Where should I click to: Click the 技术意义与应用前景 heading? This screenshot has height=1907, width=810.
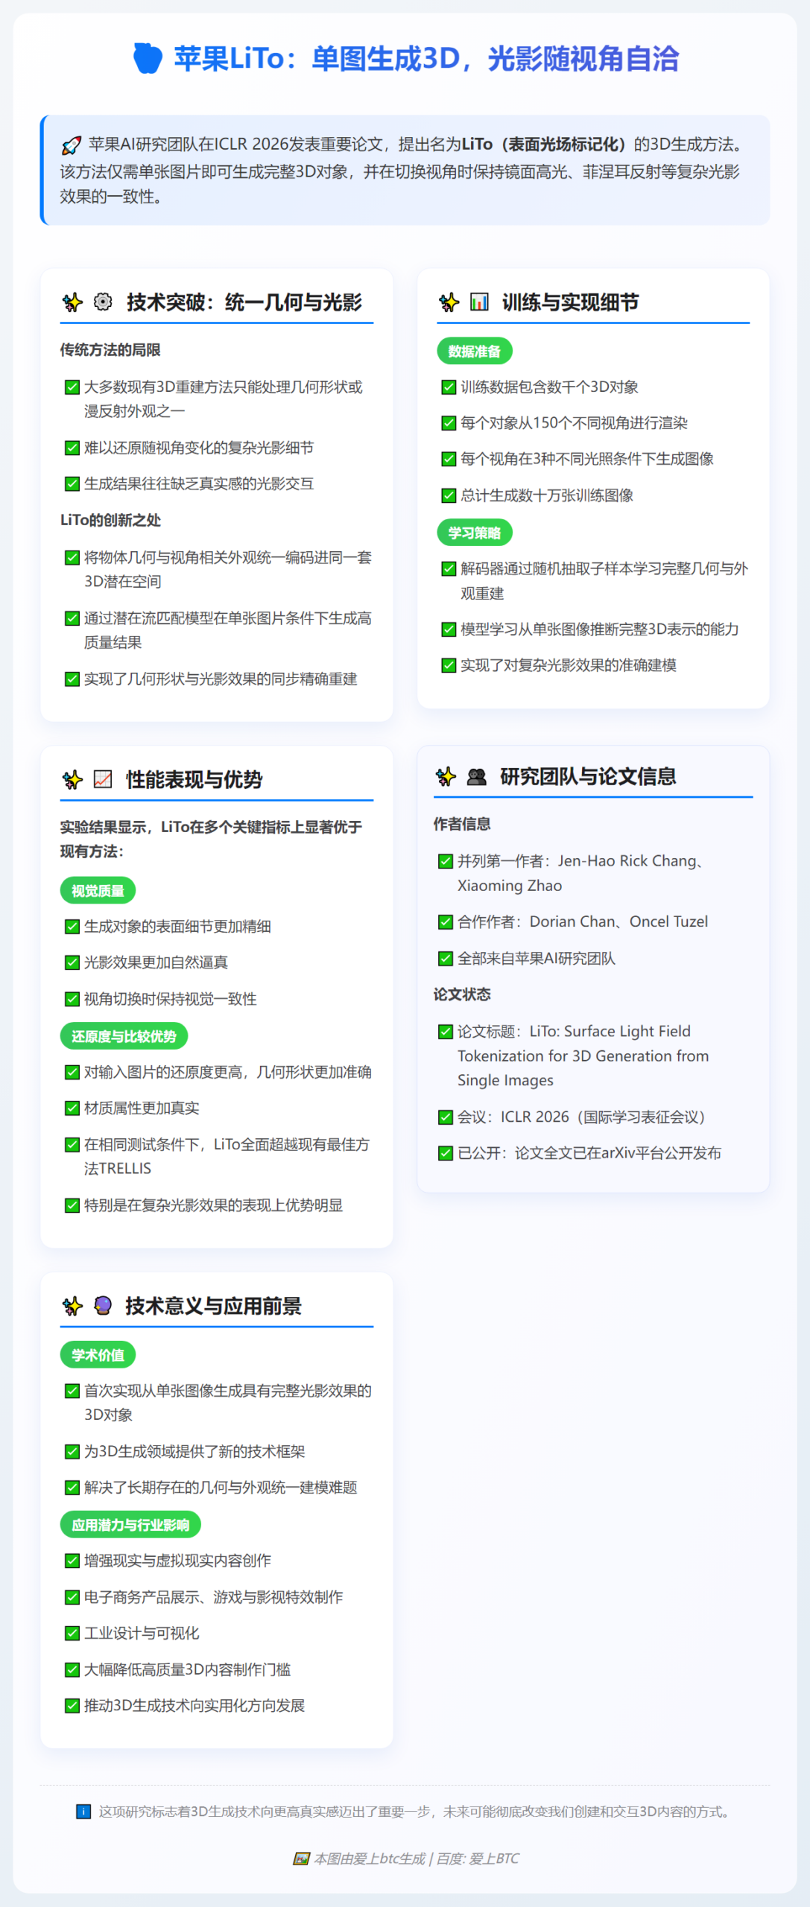coord(214,1305)
